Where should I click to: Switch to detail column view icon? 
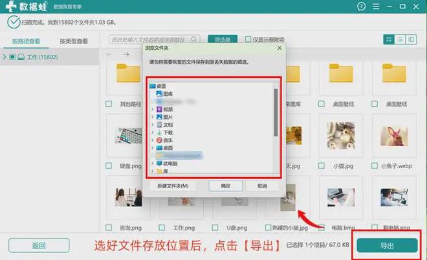click(411, 39)
